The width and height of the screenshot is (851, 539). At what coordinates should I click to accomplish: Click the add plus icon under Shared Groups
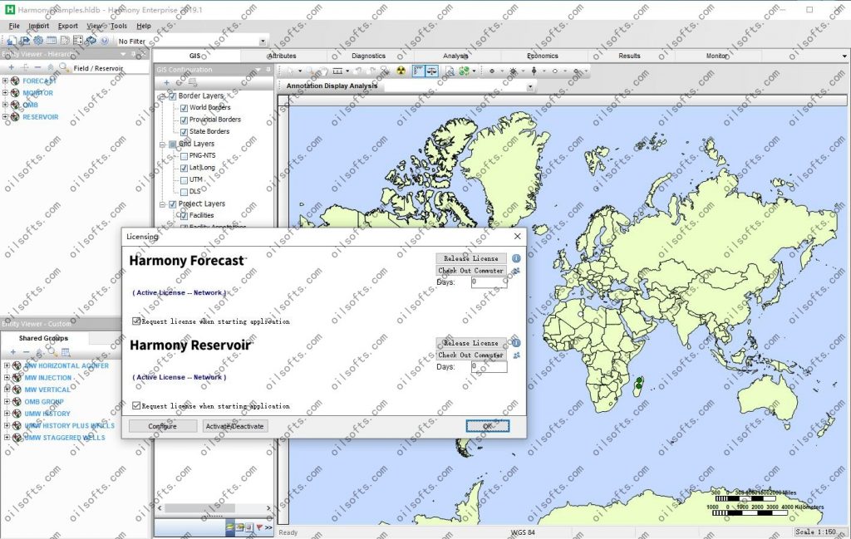point(13,352)
